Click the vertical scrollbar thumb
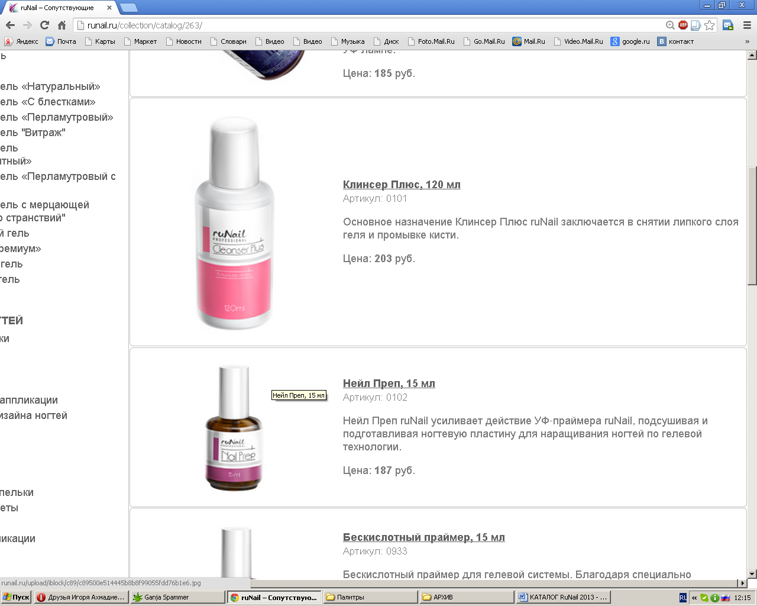Screen dimensions: 757x606 (x=752, y=225)
